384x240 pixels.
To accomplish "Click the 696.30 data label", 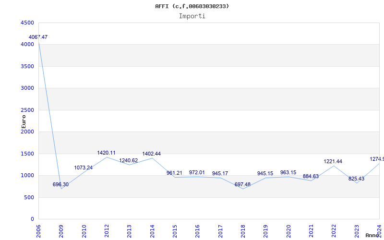I will point(61,184).
